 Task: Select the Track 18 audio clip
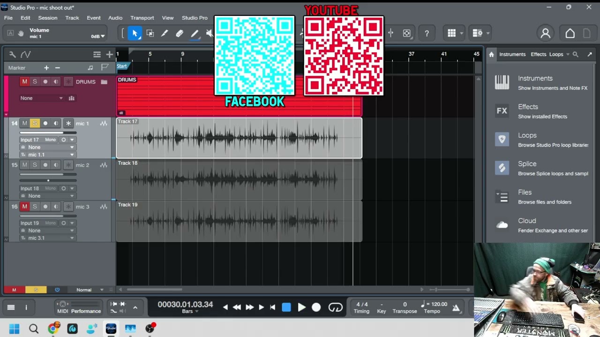tap(239, 180)
